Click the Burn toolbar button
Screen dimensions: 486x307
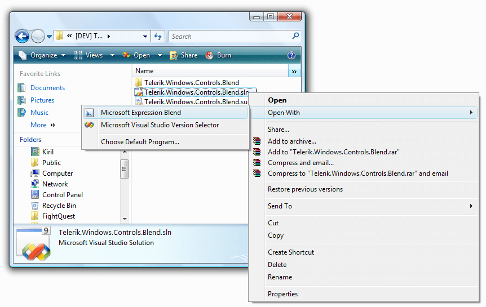219,55
